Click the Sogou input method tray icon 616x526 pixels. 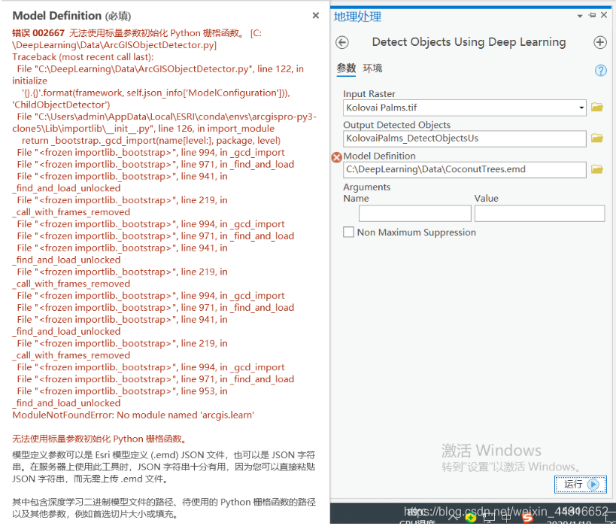click(x=526, y=518)
